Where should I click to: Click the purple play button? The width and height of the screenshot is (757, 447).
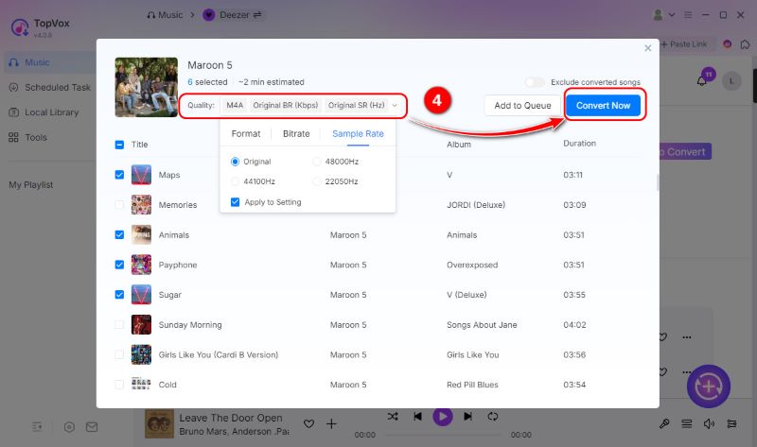(442, 416)
